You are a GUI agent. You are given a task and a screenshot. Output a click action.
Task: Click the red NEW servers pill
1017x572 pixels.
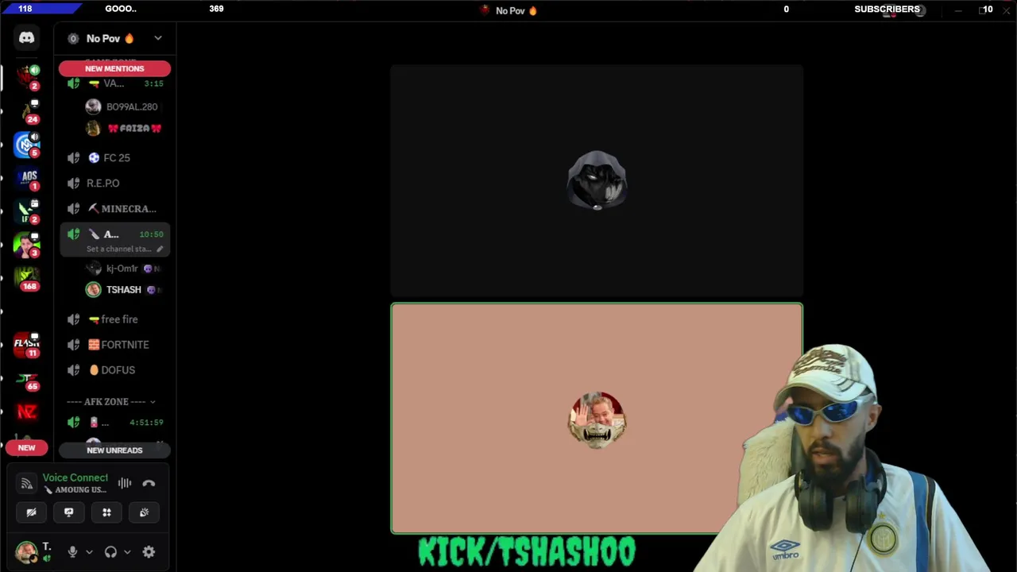coord(26,448)
